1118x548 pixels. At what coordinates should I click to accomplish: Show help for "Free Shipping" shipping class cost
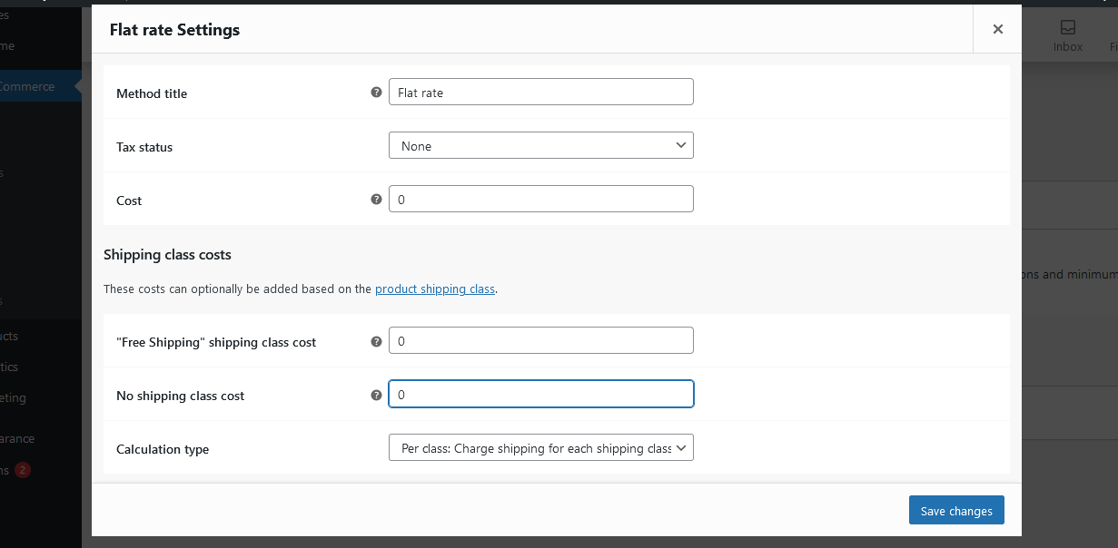tap(376, 341)
